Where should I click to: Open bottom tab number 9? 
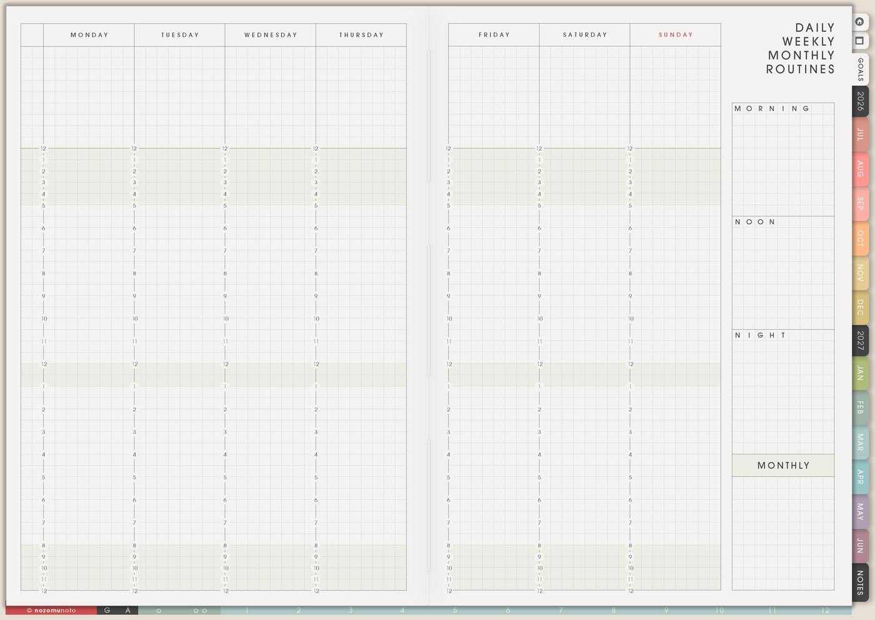pos(666,610)
